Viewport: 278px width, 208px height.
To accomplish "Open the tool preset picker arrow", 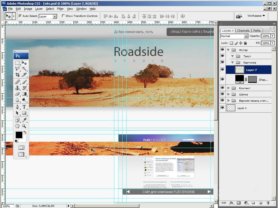I will coord(14,16).
